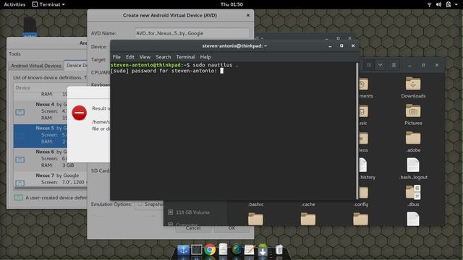Launch the terminal icon in the dock
Screen dimensions: 463x260
[196, 250]
